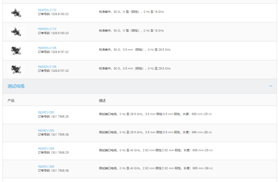Open the R&S ZN-Z170 link above order 1328.8163.02
279x182 pixels.
47,10
